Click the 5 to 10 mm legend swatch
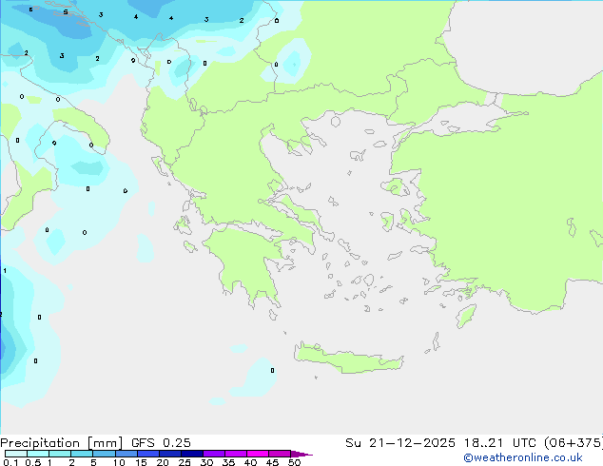This screenshot has height=466, width=603. tap(104, 454)
